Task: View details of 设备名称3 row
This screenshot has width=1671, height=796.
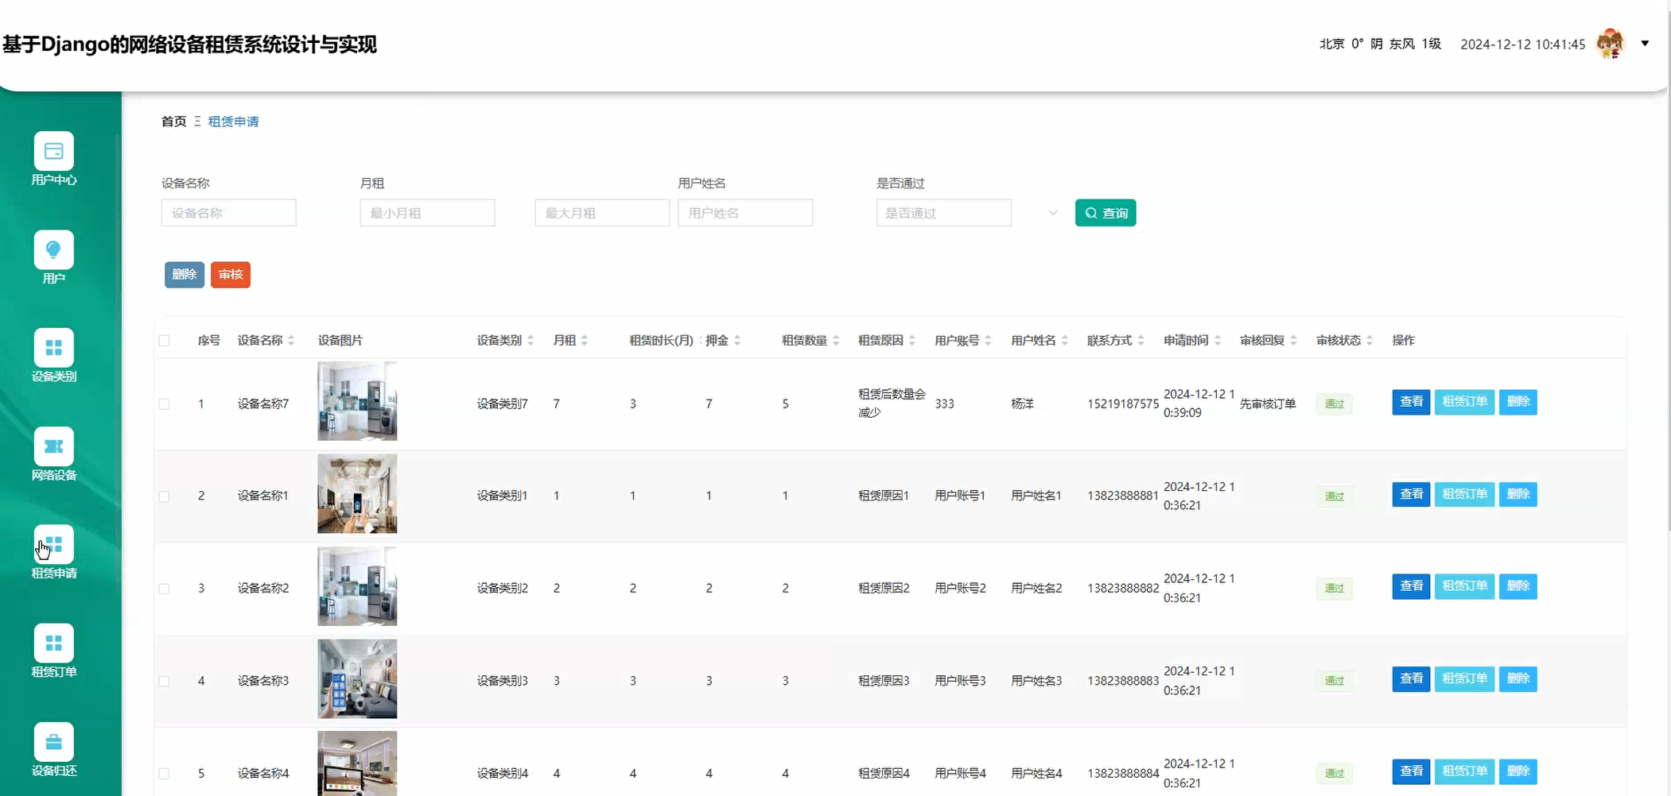Action: [x=1411, y=679]
